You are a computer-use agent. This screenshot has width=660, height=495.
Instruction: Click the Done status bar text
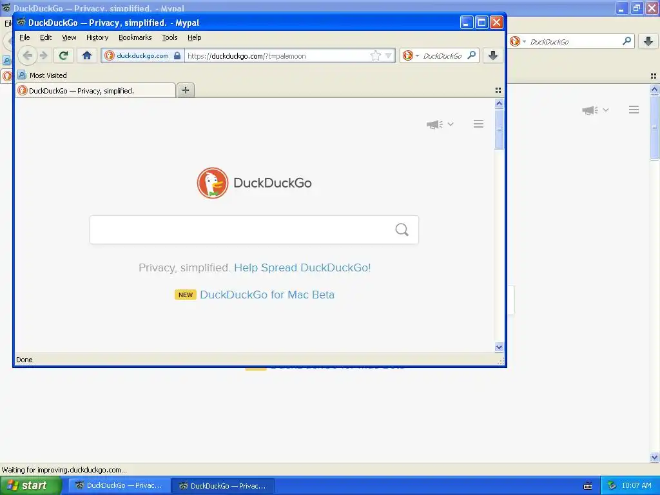click(x=24, y=360)
